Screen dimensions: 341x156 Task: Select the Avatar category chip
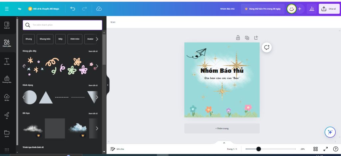pyautogui.click(x=90, y=39)
